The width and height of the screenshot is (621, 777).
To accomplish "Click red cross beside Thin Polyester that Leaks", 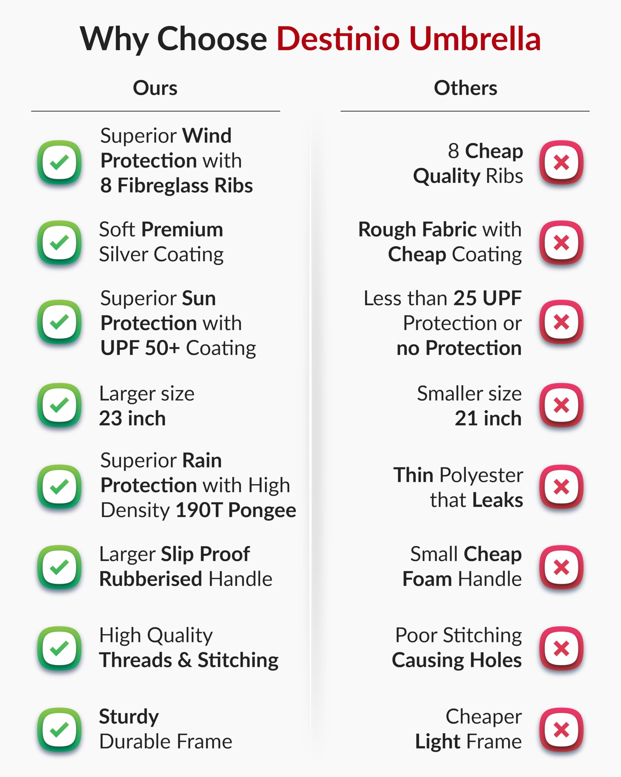I will 561,487.
